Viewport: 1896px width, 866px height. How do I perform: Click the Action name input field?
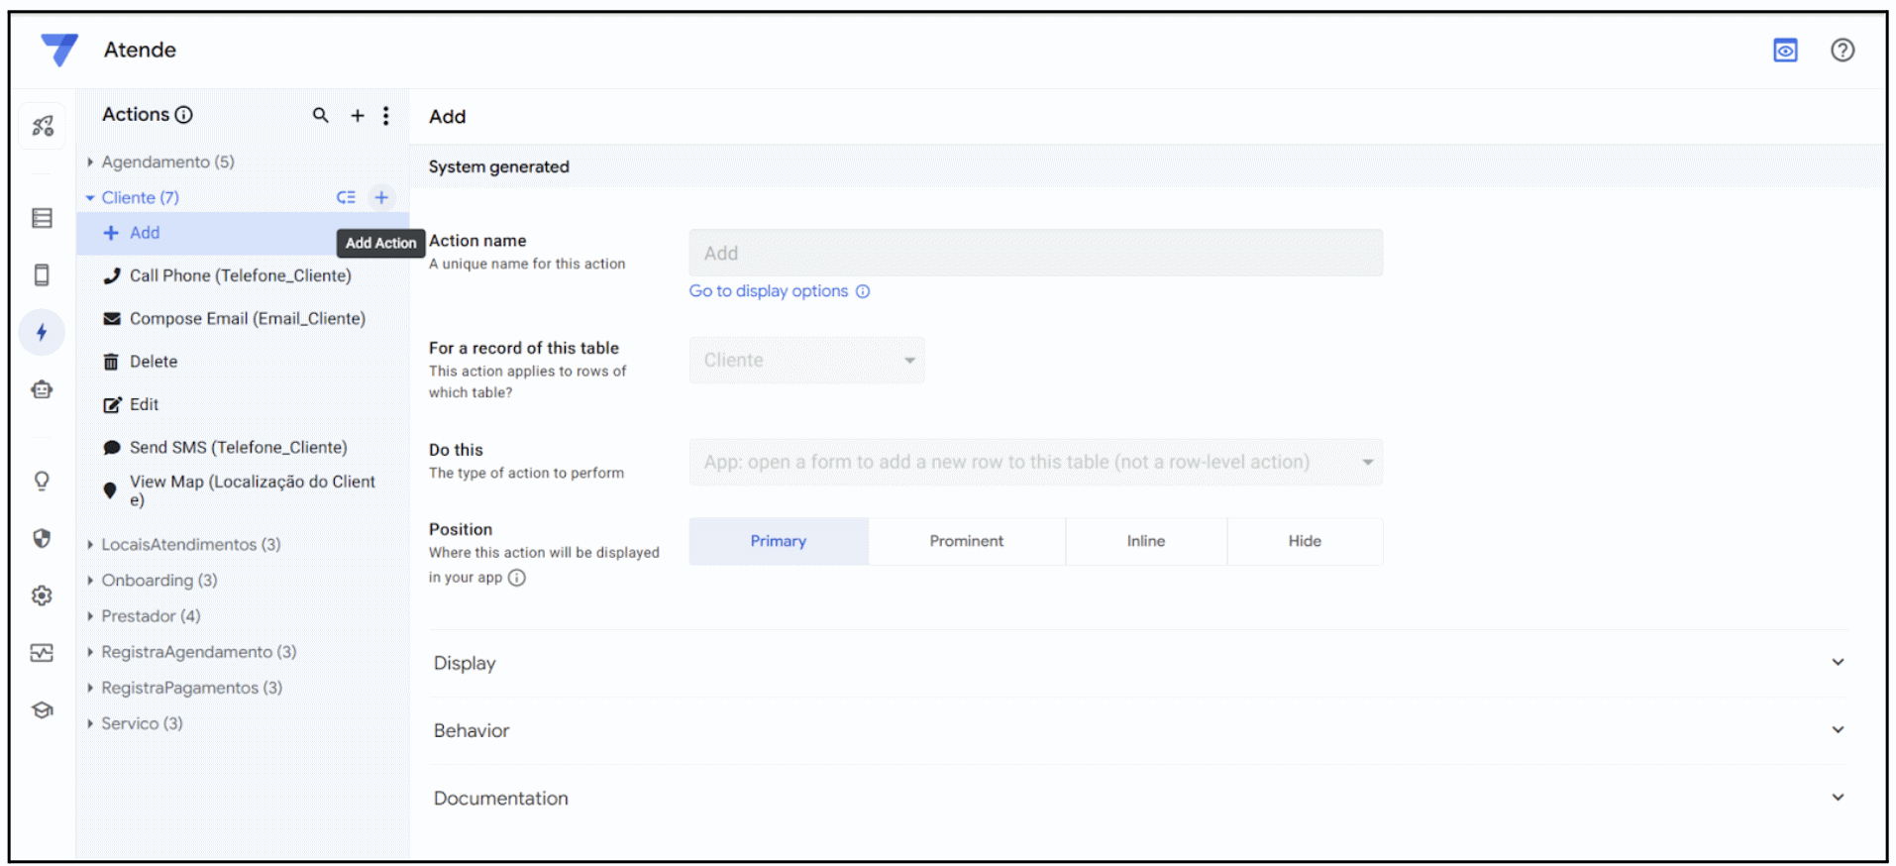[1035, 254]
